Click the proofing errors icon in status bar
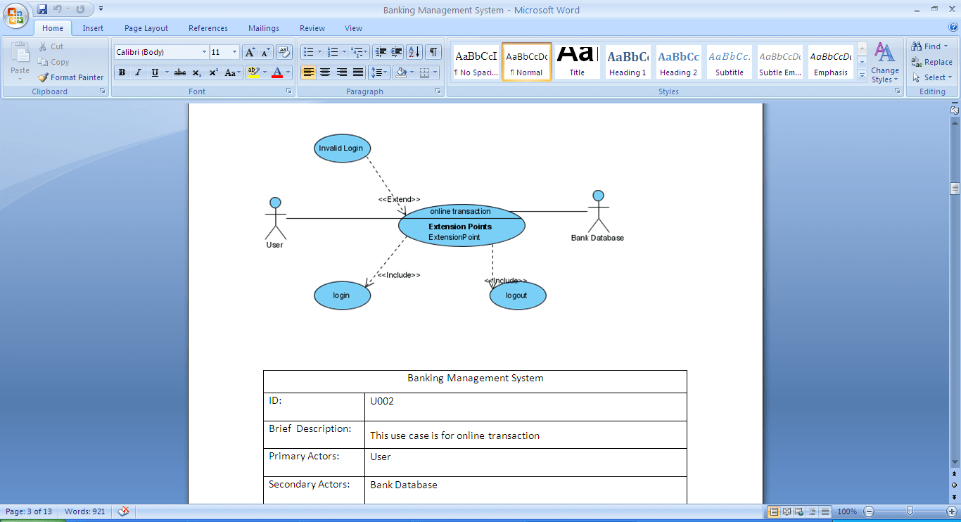The image size is (961, 522). click(x=123, y=511)
